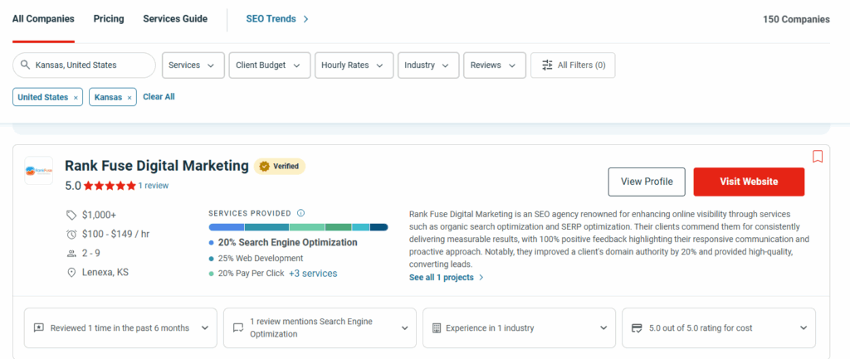
Task: Open the View Profile button
Action: [647, 182]
